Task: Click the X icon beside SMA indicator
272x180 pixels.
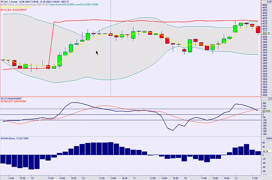Action: tap(2, 102)
